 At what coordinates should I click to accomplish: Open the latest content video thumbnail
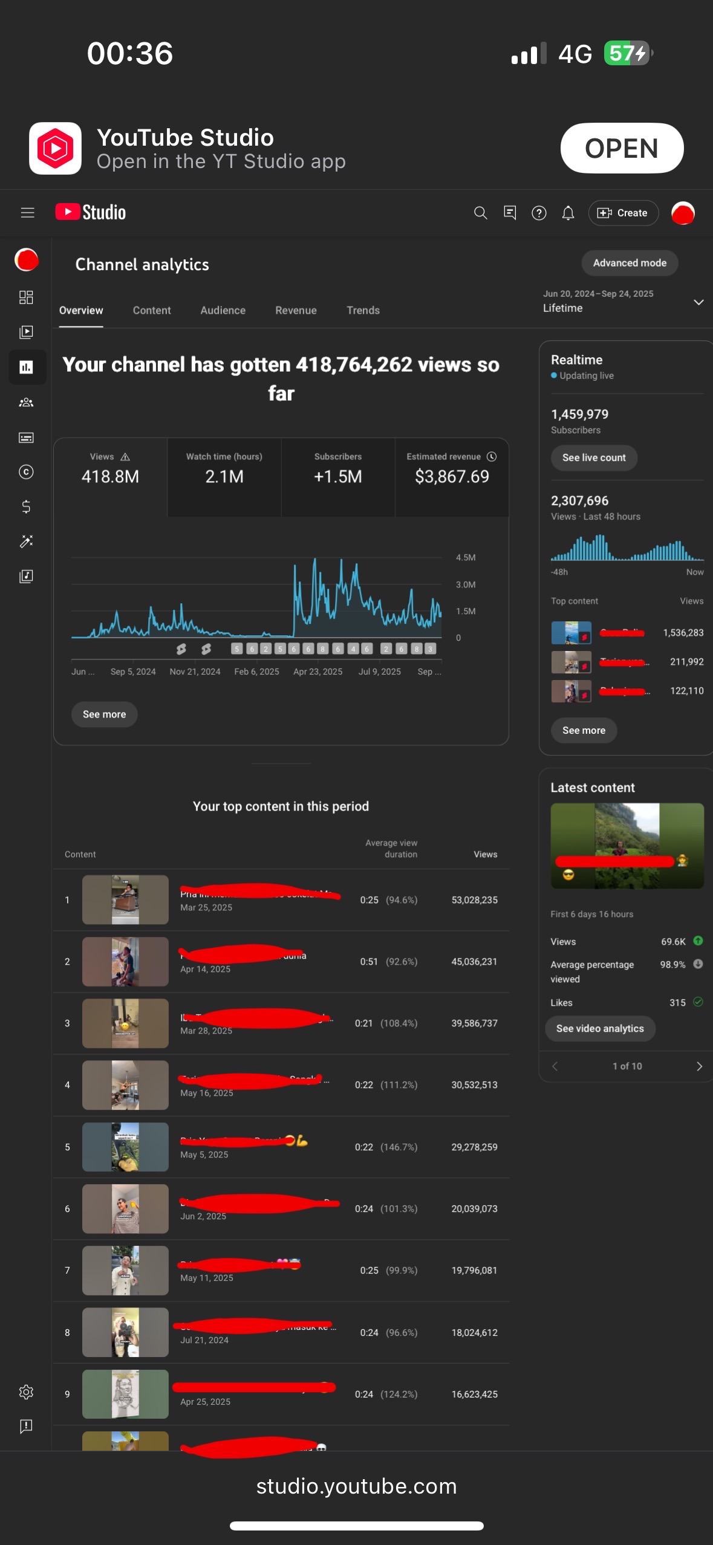click(627, 846)
